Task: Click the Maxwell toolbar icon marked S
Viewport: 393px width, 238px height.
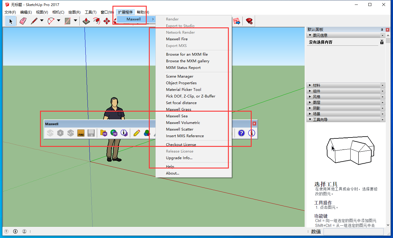Action: click(60, 133)
